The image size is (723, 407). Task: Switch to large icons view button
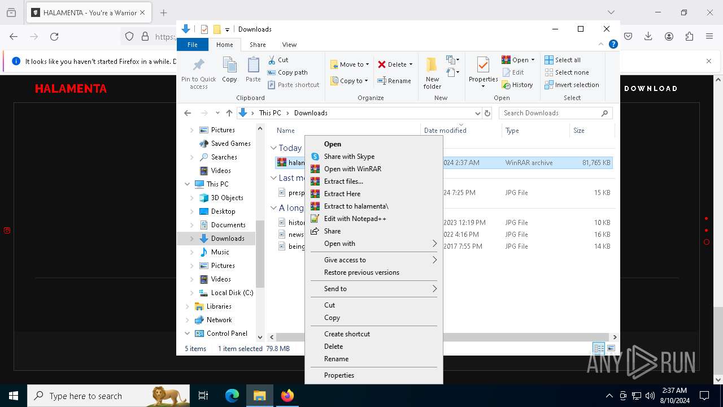point(611,348)
